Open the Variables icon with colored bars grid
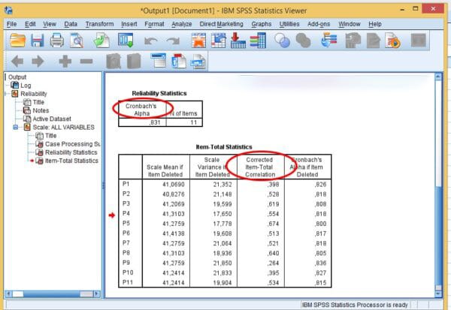The height and width of the screenshot is (310, 451). [258, 41]
